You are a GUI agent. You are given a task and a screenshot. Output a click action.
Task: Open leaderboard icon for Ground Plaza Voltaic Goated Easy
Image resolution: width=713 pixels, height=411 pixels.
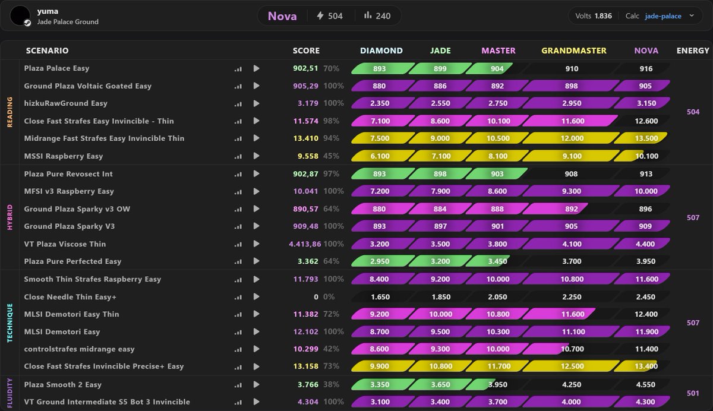238,86
